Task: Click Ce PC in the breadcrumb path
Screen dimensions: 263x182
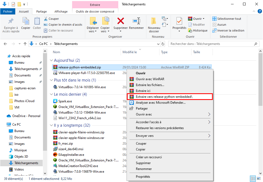Action: (44, 44)
